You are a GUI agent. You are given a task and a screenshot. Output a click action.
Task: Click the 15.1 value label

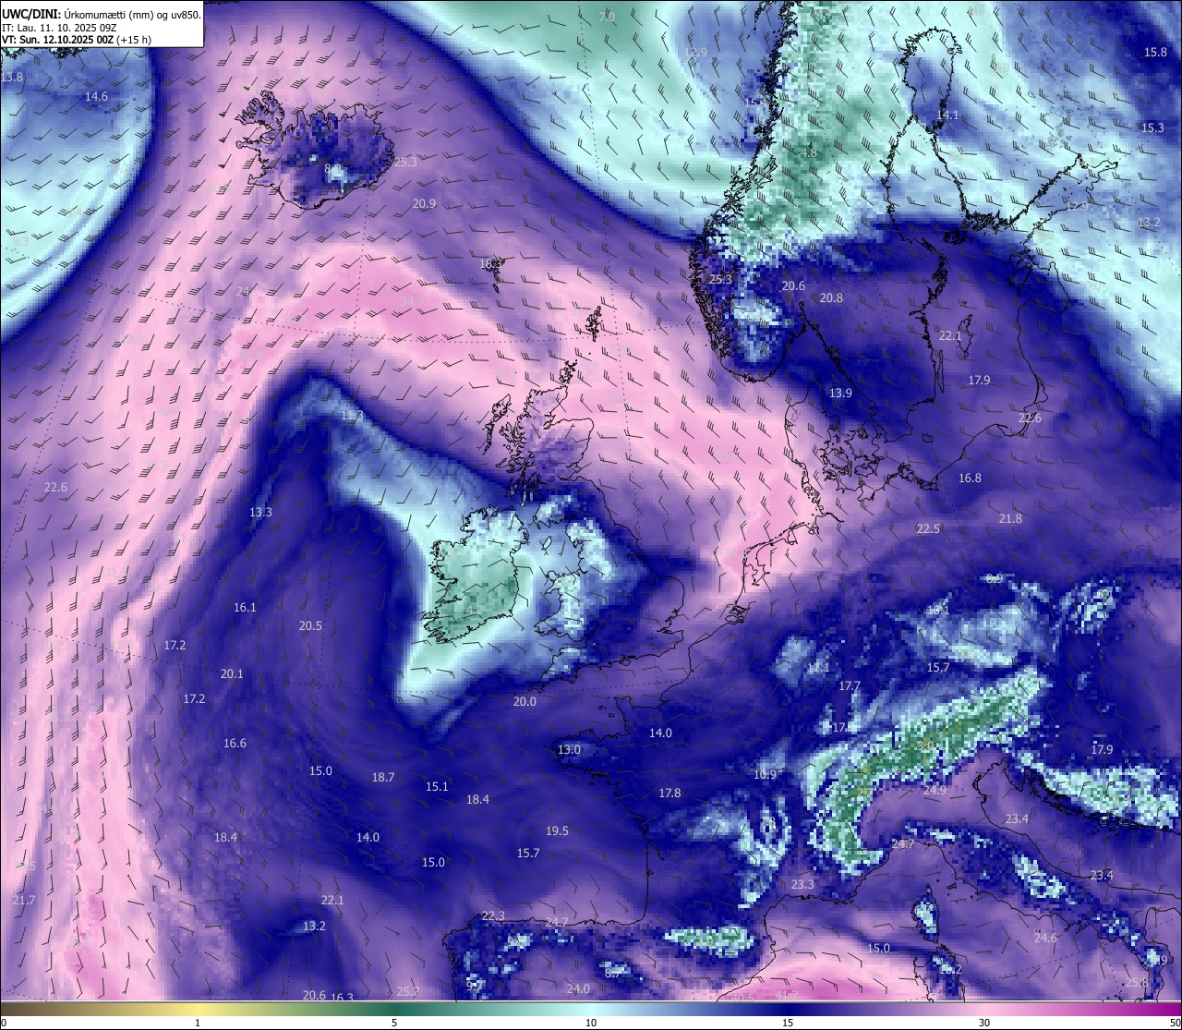pos(437,787)
